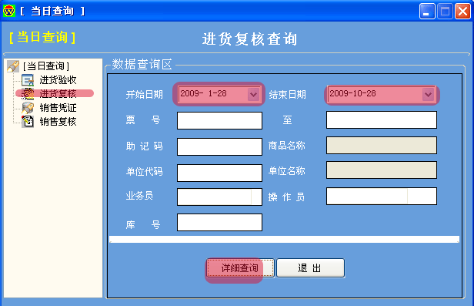Click the 库号 input field
This screenshot has width=474, height=306.
coord(219,222)
